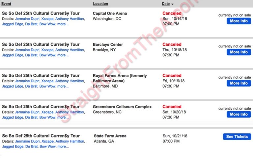The width and height of the screenshot is (253, 161).
Task: Click More Info for Royal Farms Arena show
Action: (x=239, y=83)
